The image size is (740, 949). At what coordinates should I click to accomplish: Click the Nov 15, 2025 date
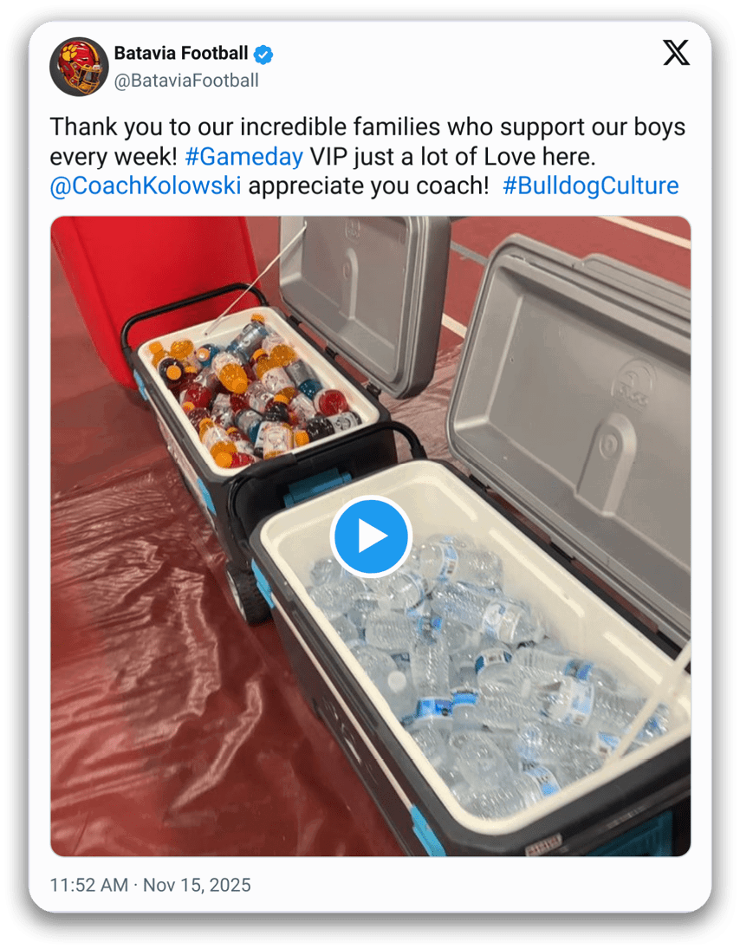[197, 885]
